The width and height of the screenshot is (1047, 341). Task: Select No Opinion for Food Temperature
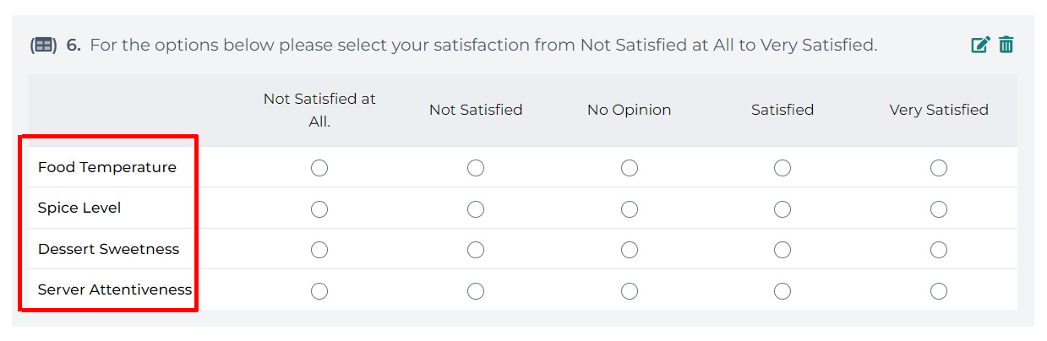[x=630, y=168]
